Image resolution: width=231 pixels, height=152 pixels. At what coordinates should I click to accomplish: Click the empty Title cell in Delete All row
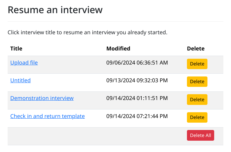[55, 136]
